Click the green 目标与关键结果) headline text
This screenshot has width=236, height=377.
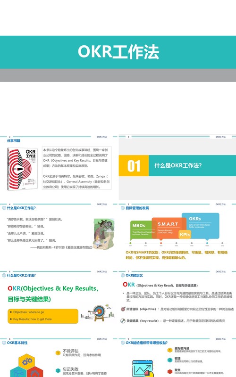29,299
